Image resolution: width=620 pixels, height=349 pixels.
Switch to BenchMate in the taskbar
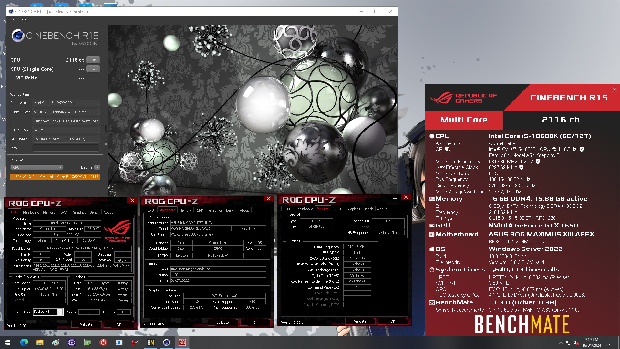coord(150,343)
